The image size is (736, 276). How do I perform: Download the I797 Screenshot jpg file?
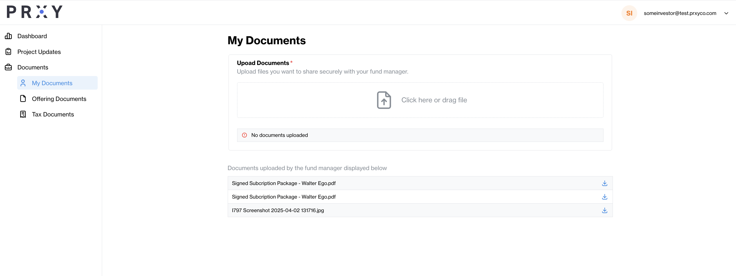[x=604, y=210]
